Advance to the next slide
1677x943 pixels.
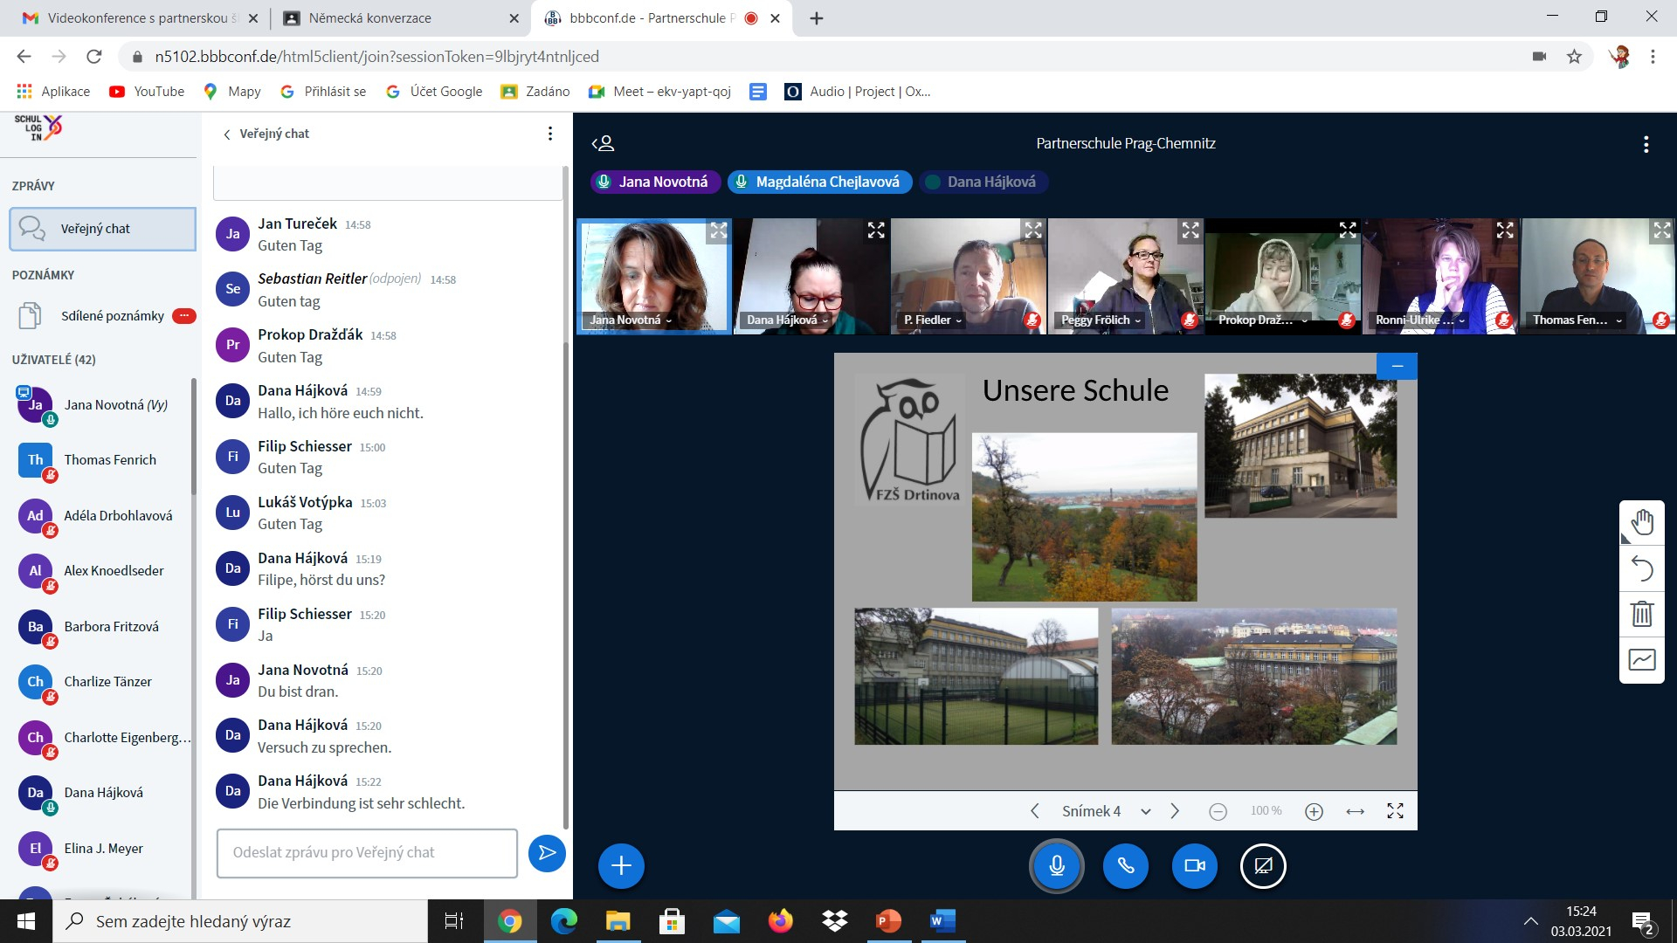1175,811
